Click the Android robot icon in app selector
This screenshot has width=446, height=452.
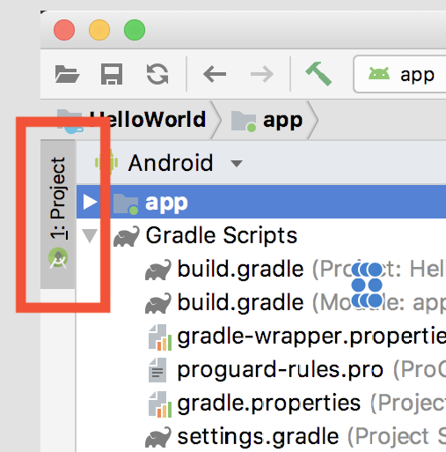pos(379,73)
